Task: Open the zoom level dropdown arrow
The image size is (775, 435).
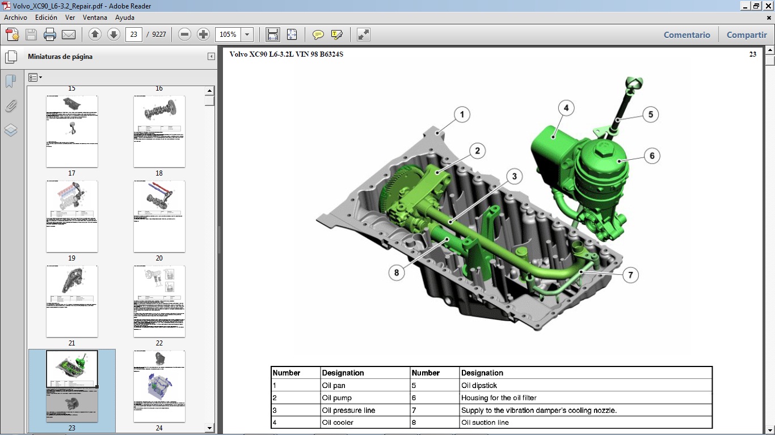Action: point(247,35)
